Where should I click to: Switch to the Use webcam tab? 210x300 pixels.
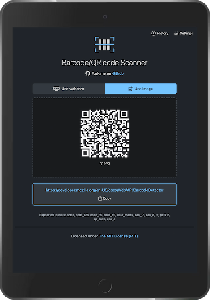click(x=68, y=89)
